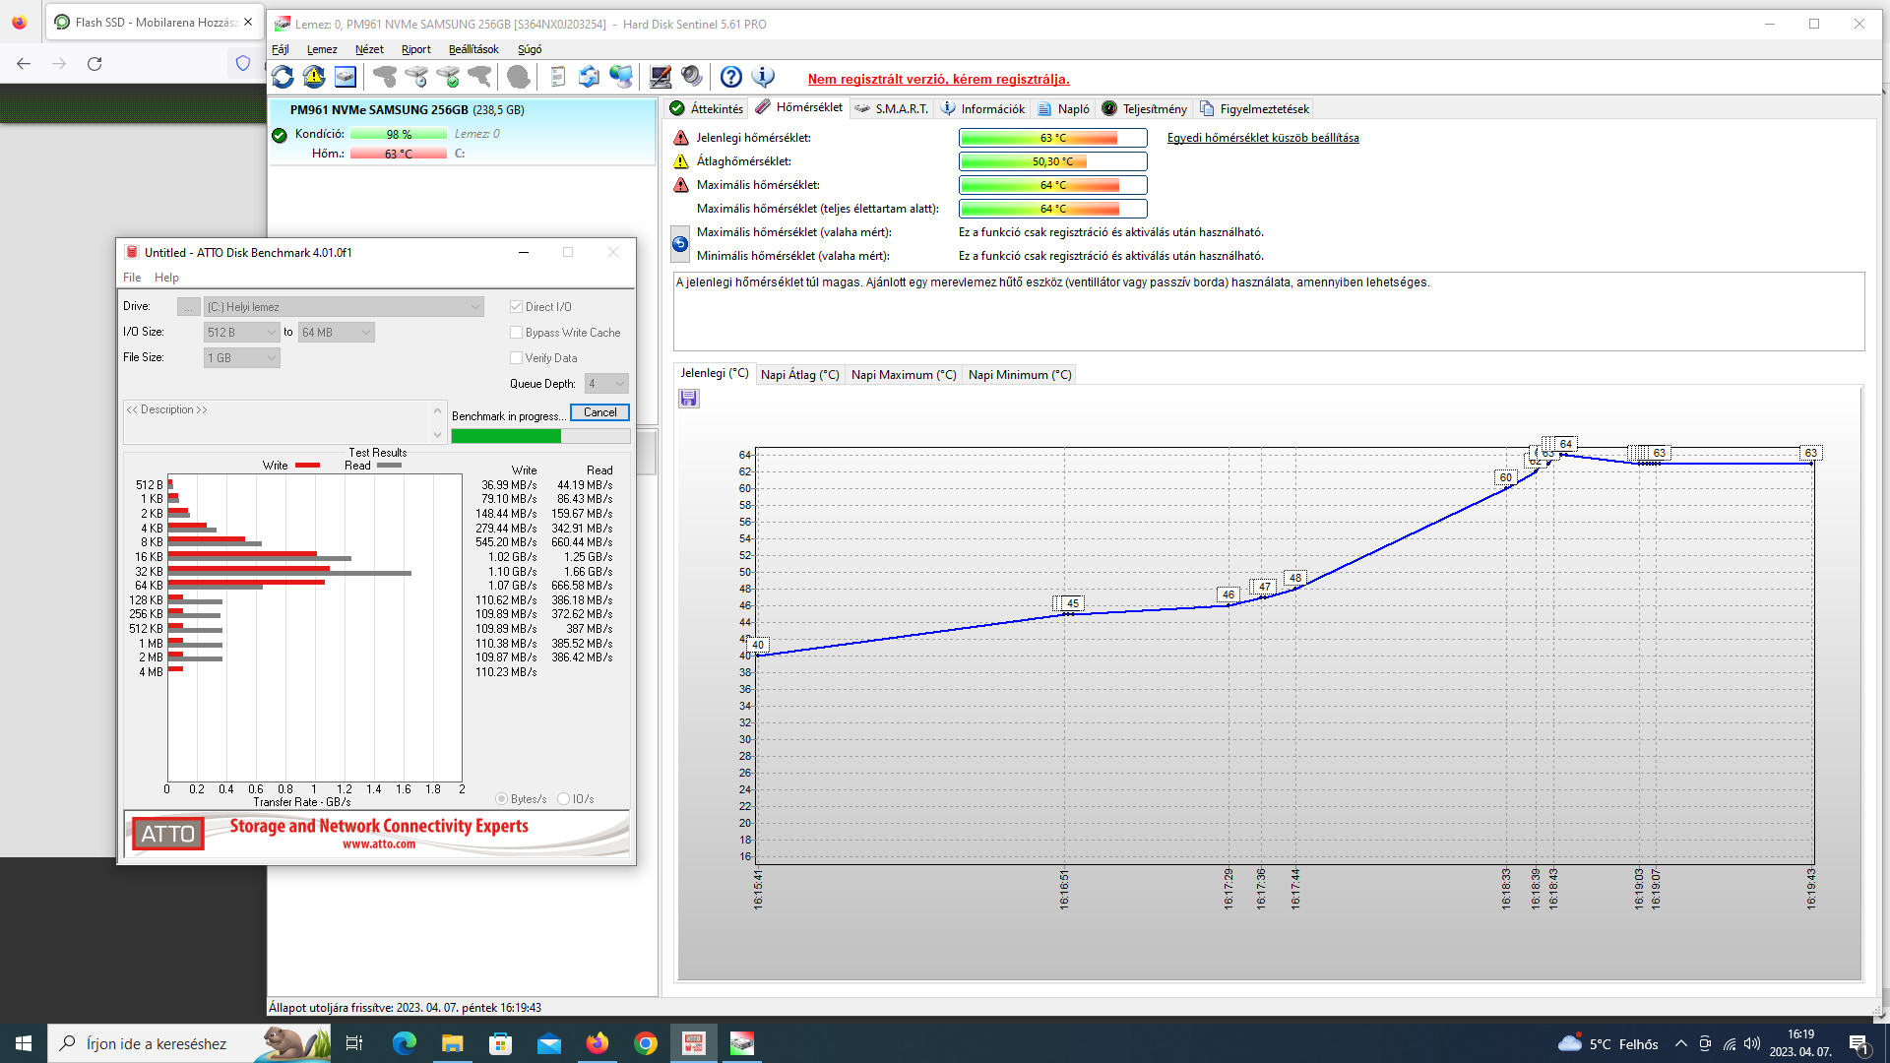Open the configuration icon with screwdriver

(x=661, y=77)
